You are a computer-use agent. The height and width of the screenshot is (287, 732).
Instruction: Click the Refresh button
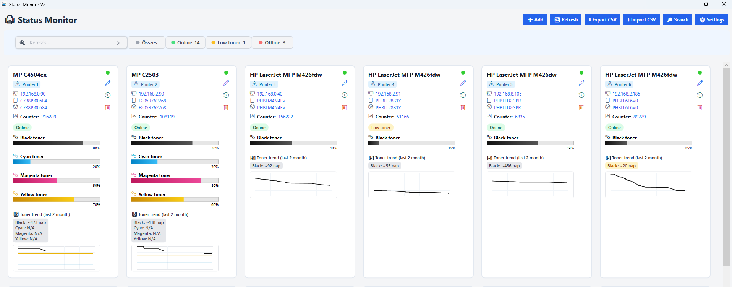coord(566,20)
